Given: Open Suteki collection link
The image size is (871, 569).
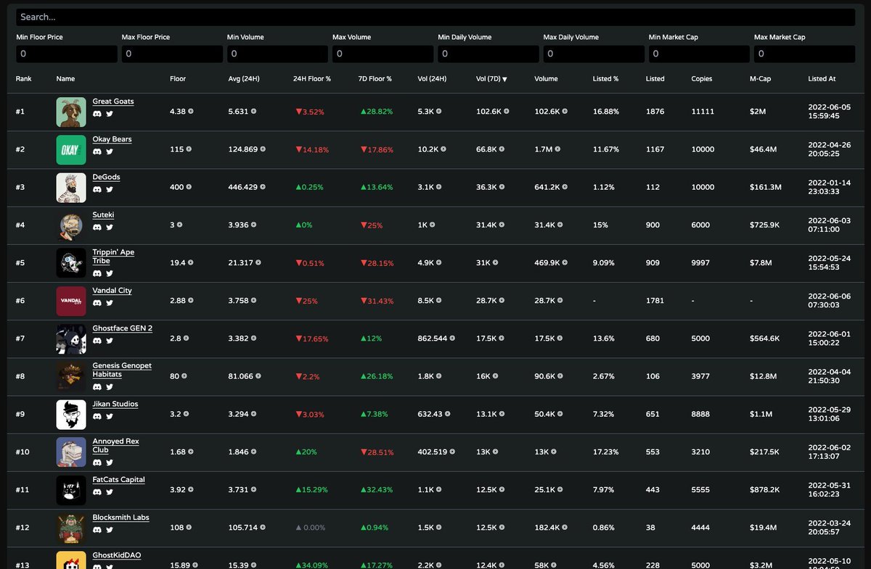Looking at the screenshot, I should pos(103,215).
